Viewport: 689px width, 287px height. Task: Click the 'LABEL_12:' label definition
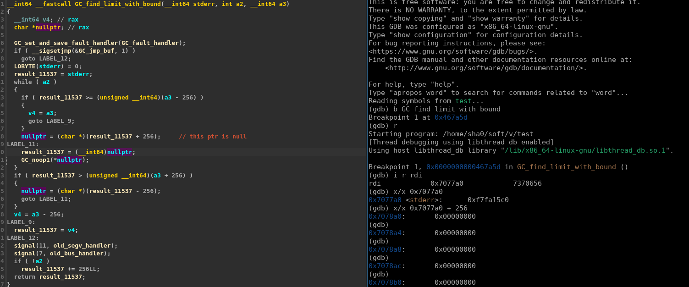(23, 238)
